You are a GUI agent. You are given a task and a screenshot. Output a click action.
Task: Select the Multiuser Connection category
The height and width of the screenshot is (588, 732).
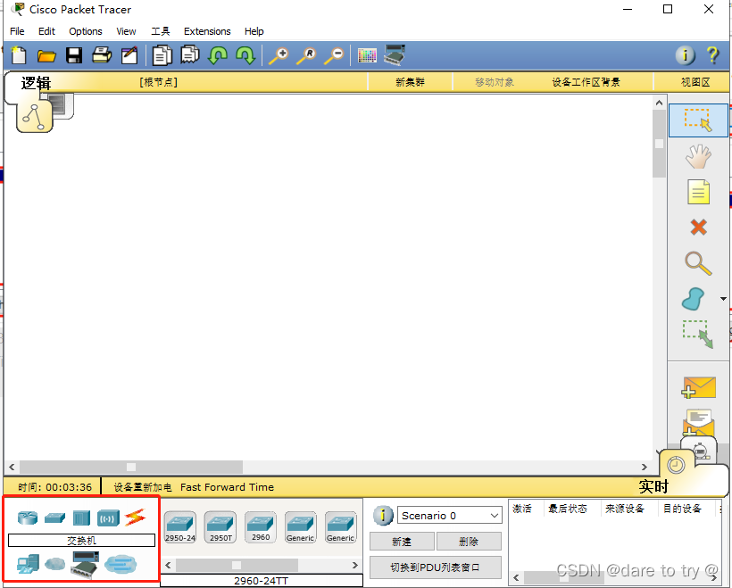pos(121,564)
